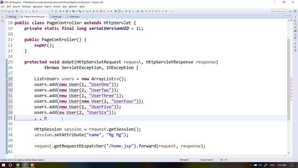Maximize the editor area
Viewport: 298px width, 168px height.
pyautogui.click(x=290, y=16)
